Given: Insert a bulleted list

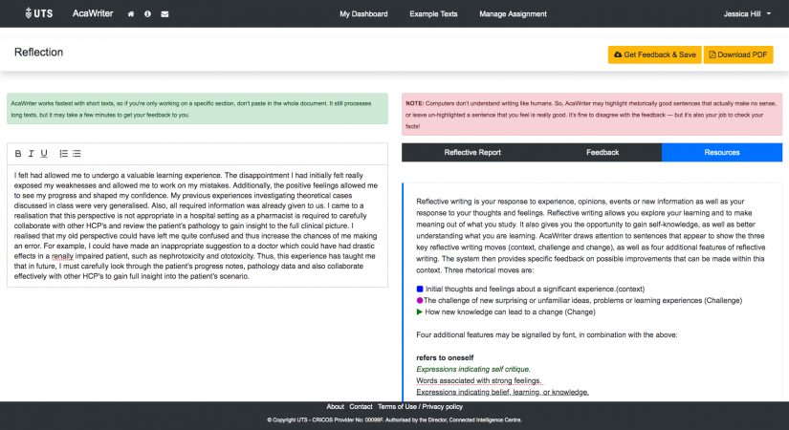Looking at the screenshot, I should coord(77,154).
